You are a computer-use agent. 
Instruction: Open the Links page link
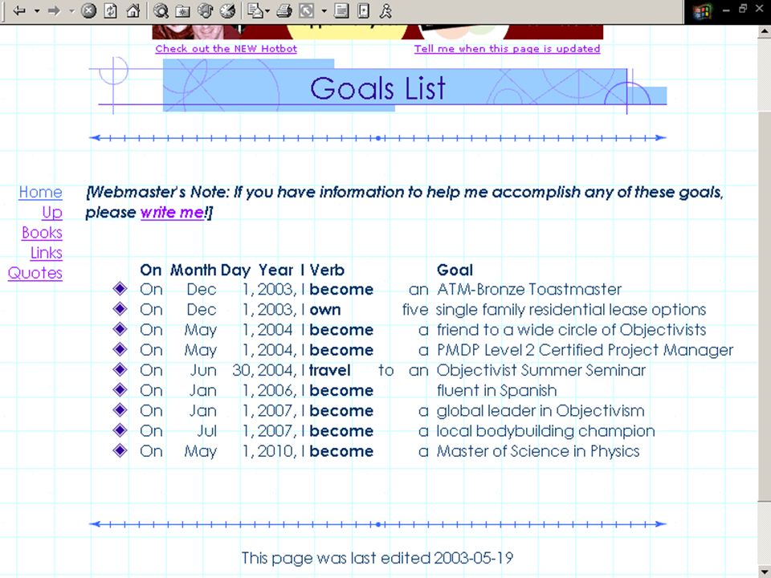(x=47, y=252)
